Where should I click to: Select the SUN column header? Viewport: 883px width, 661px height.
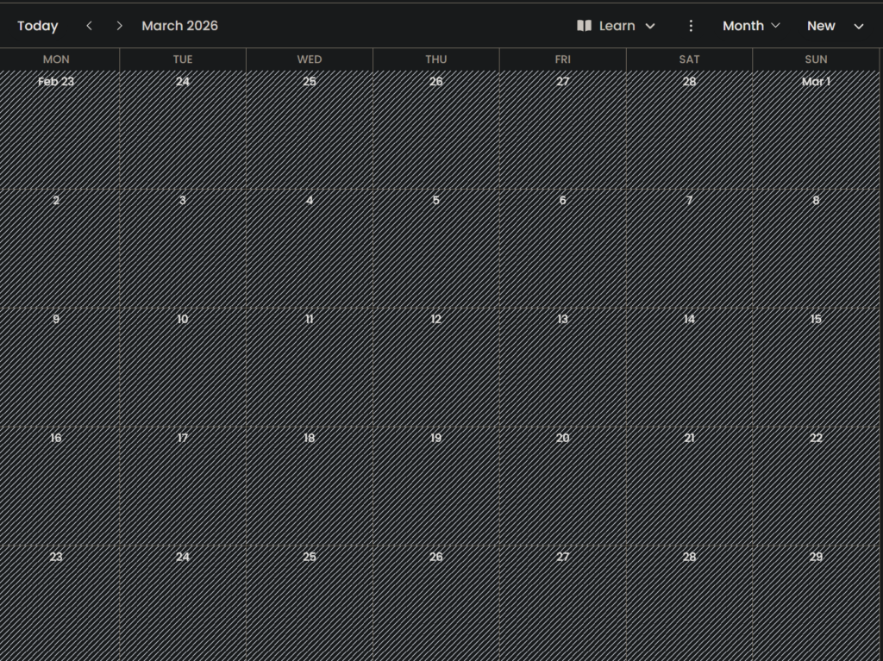816,59
